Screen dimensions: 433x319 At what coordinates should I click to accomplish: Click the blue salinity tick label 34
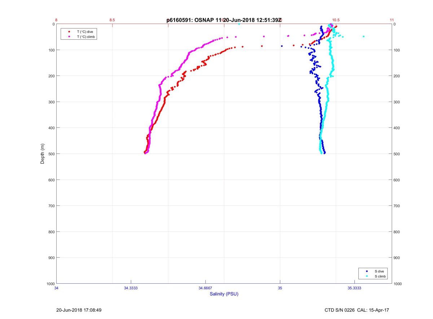(x=56, y=288)
